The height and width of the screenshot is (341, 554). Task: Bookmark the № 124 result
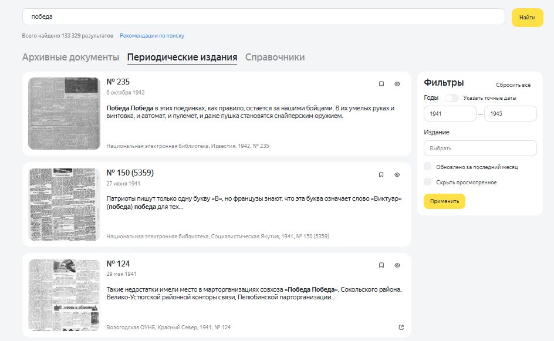coord(381,265)
